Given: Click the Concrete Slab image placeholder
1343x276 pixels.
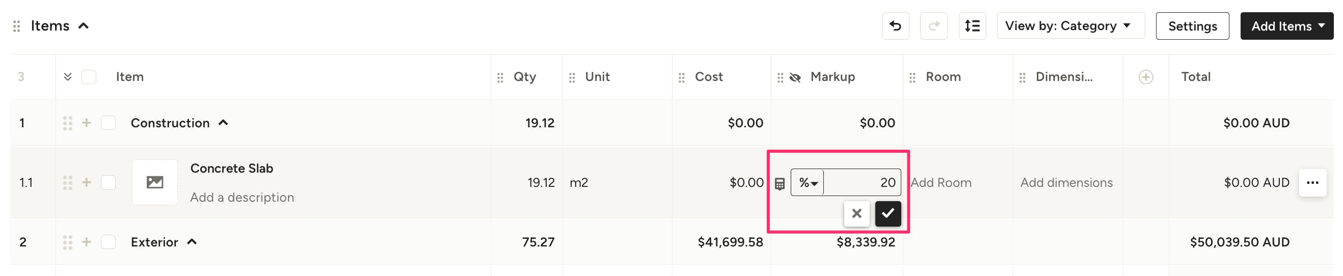Looking at the screenshot, I should (x=155, y=183).
